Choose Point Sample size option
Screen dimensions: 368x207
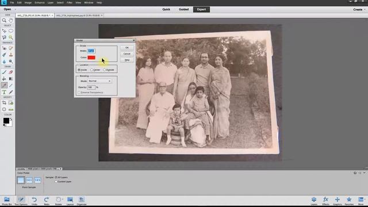coord(21,180)
